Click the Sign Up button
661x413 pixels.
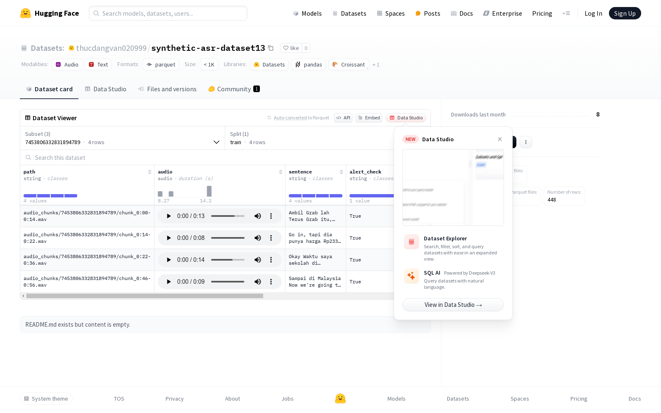tap(625, 13)
